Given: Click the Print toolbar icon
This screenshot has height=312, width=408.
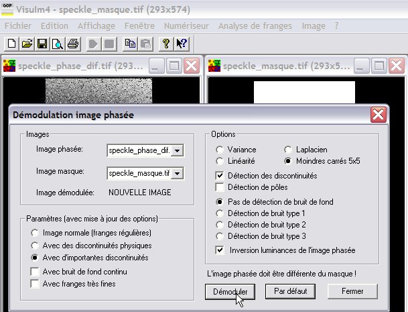Looking at the screenshot, I should pos(73,44).
